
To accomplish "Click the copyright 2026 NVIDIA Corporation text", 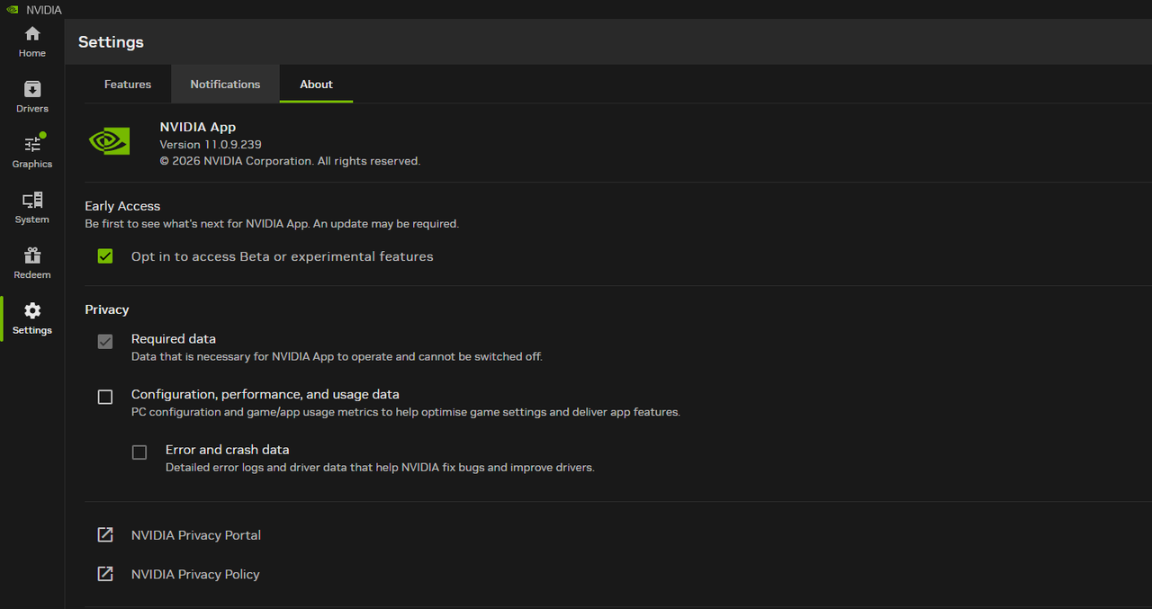I will pos(290,161).
